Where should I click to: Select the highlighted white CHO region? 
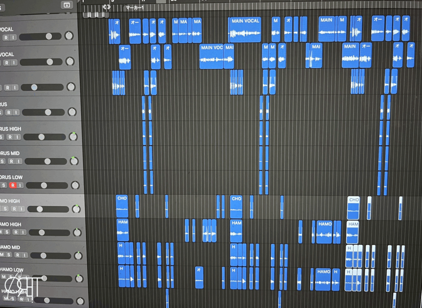pyautogui.click(x=354, y=208)
